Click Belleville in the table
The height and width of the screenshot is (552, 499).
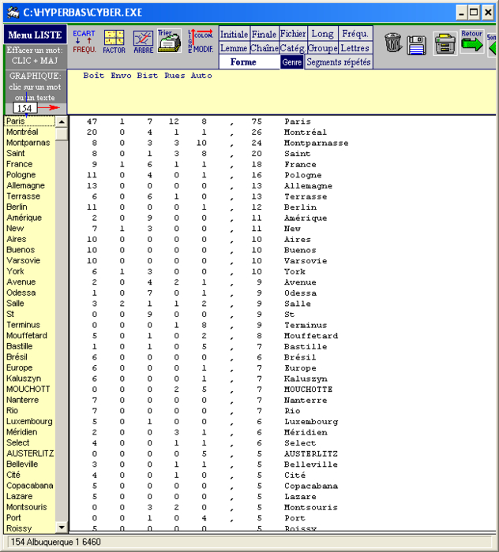[x=311, y=464]
